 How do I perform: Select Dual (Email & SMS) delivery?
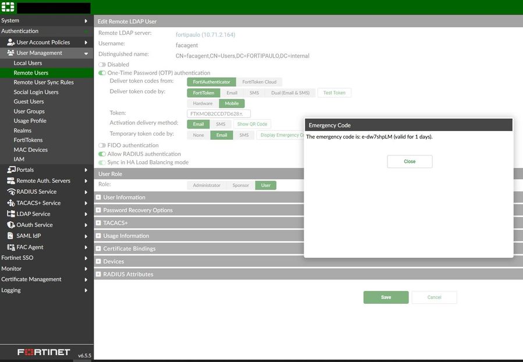click(290, 93)
